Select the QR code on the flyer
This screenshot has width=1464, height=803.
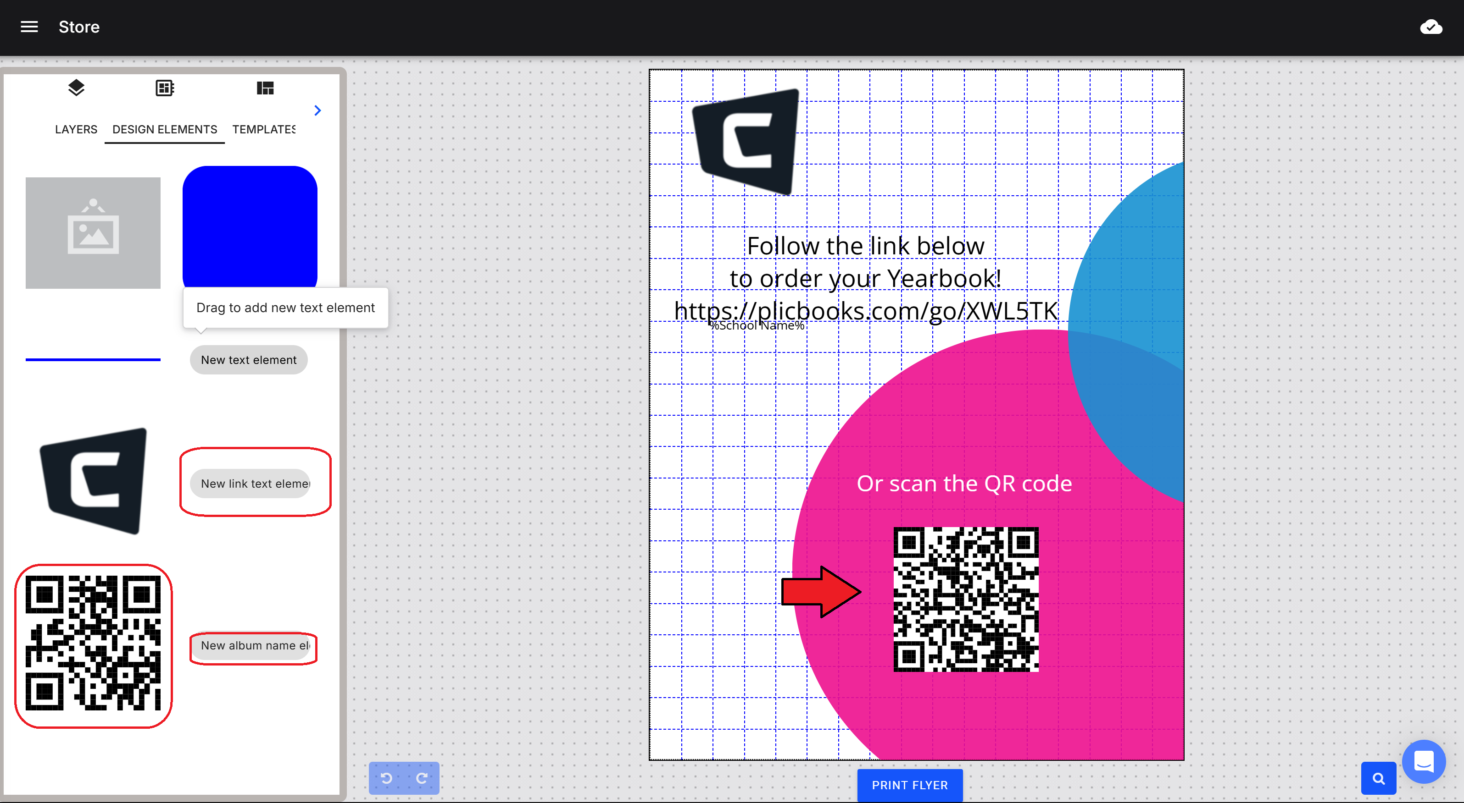(x=966, y=599)
